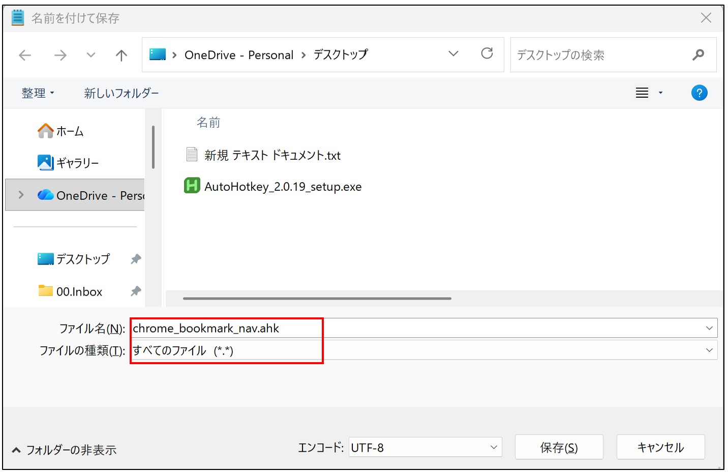Expand the OneDrive - Personal tree node
The height and width of the screenshot is (472, 728).
point(21,195)
